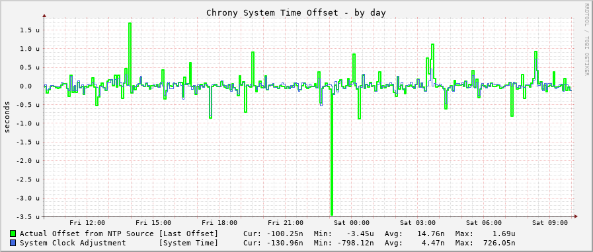Image resolution: width=593 pixels, height=252 pixels.
Task: Click the 'Fri 21:00' x-axis label
Action: tap(286, 223)
